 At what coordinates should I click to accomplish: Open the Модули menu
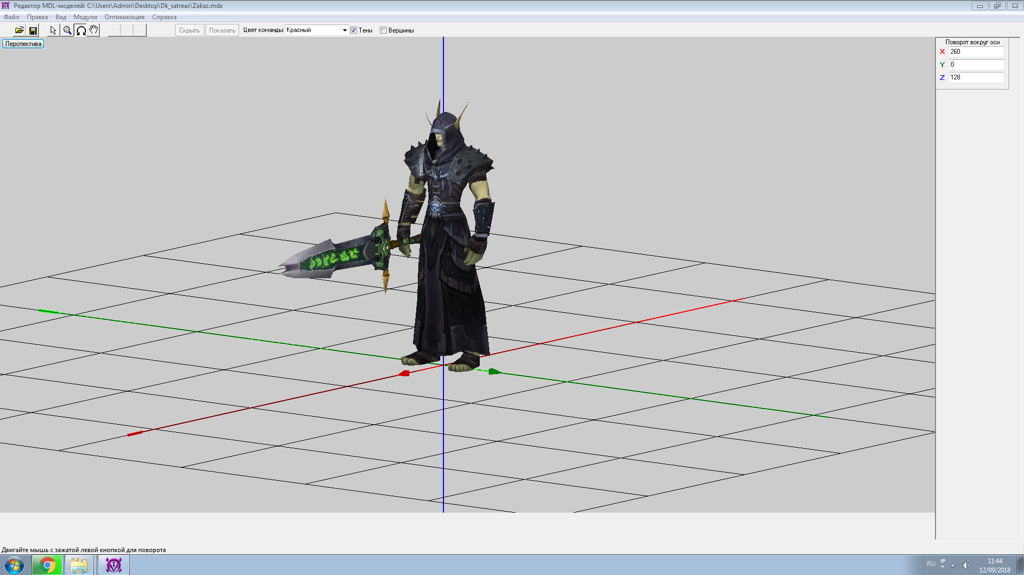point(85,17)
